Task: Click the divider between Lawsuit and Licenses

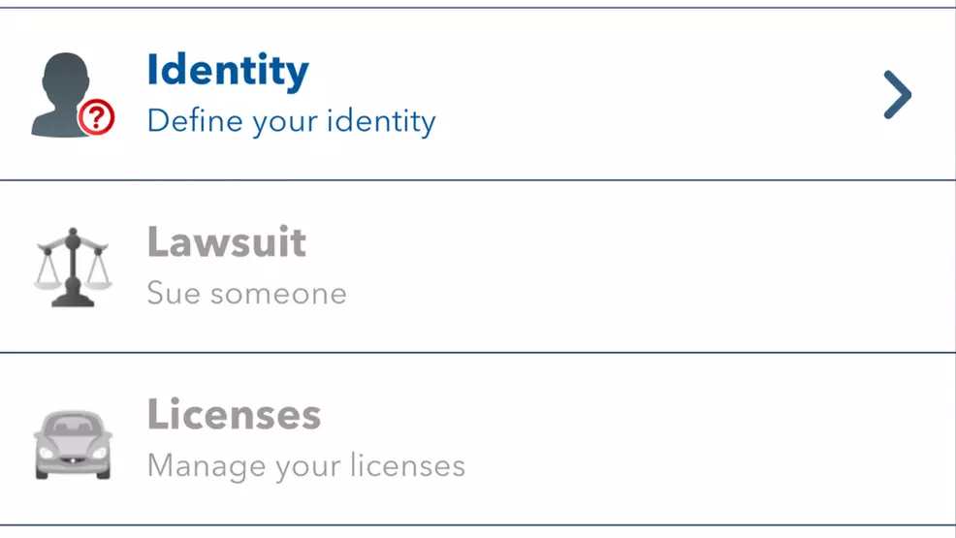Action: 478,353
